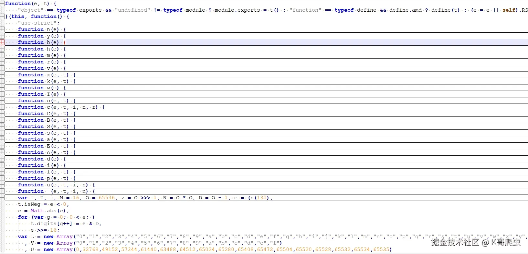
Task: Expand the fold for function m(e)
Action: click(2, 55)
